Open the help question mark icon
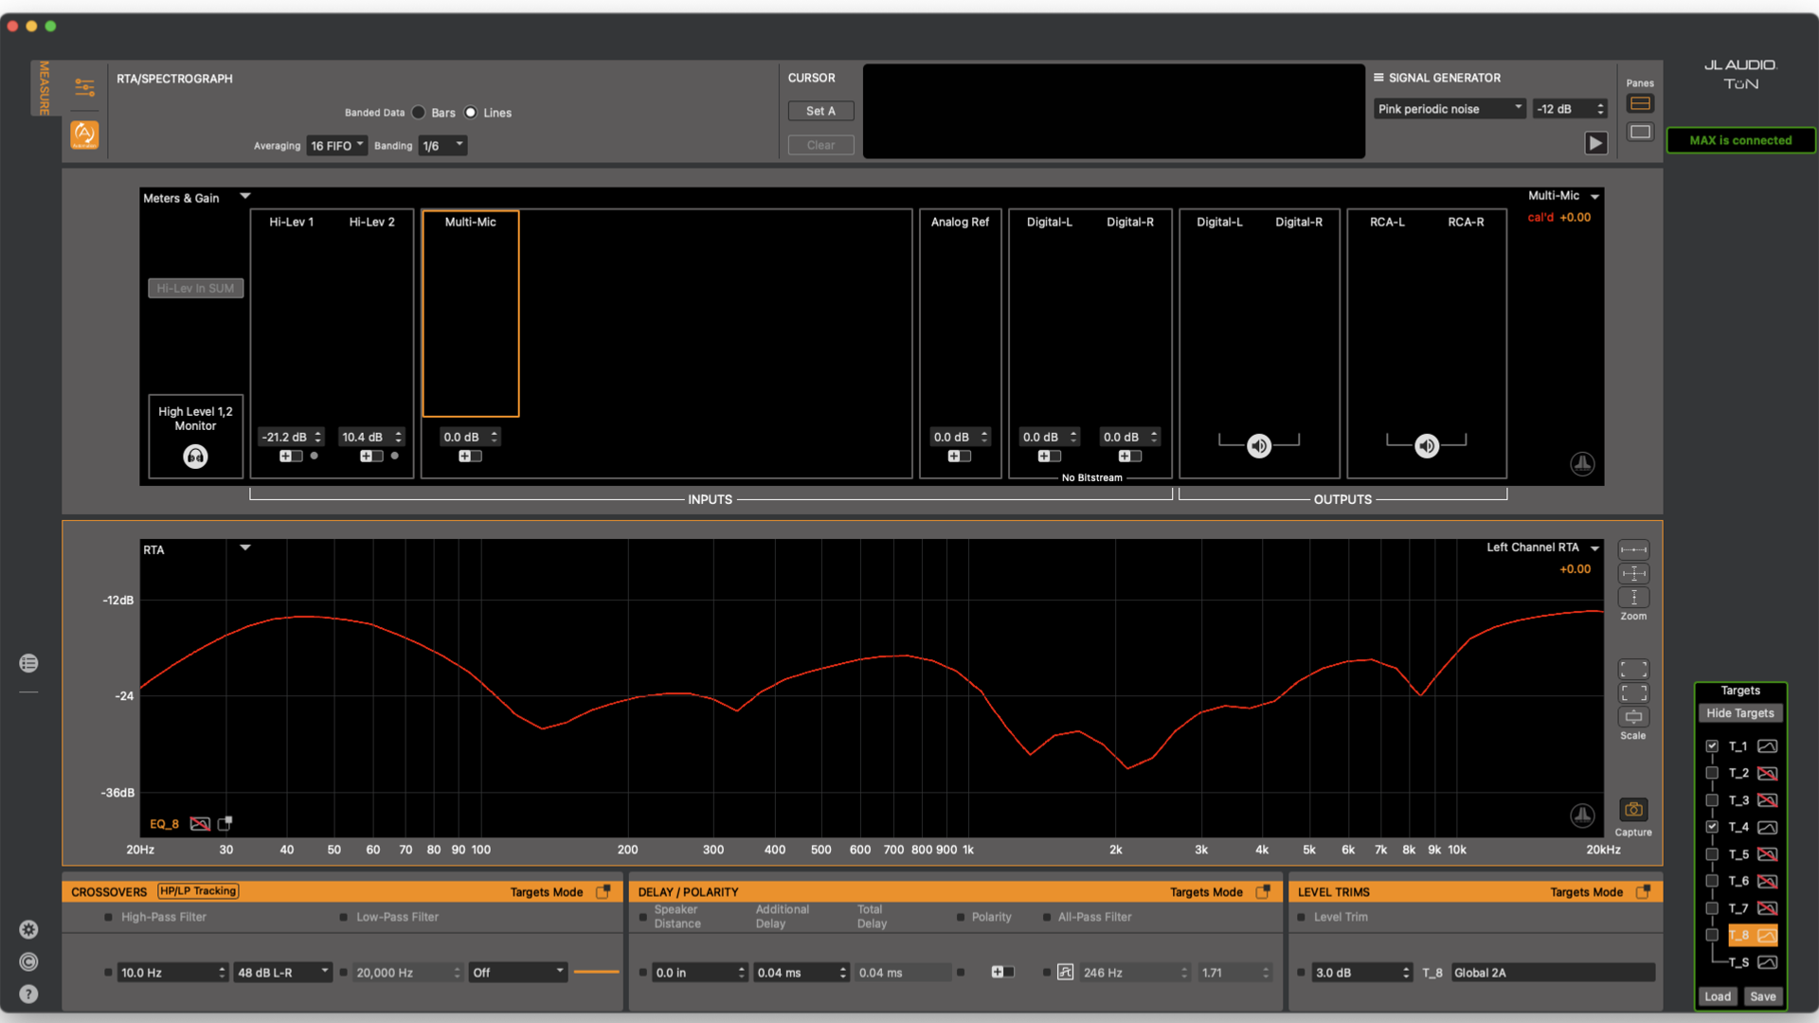 28,994
